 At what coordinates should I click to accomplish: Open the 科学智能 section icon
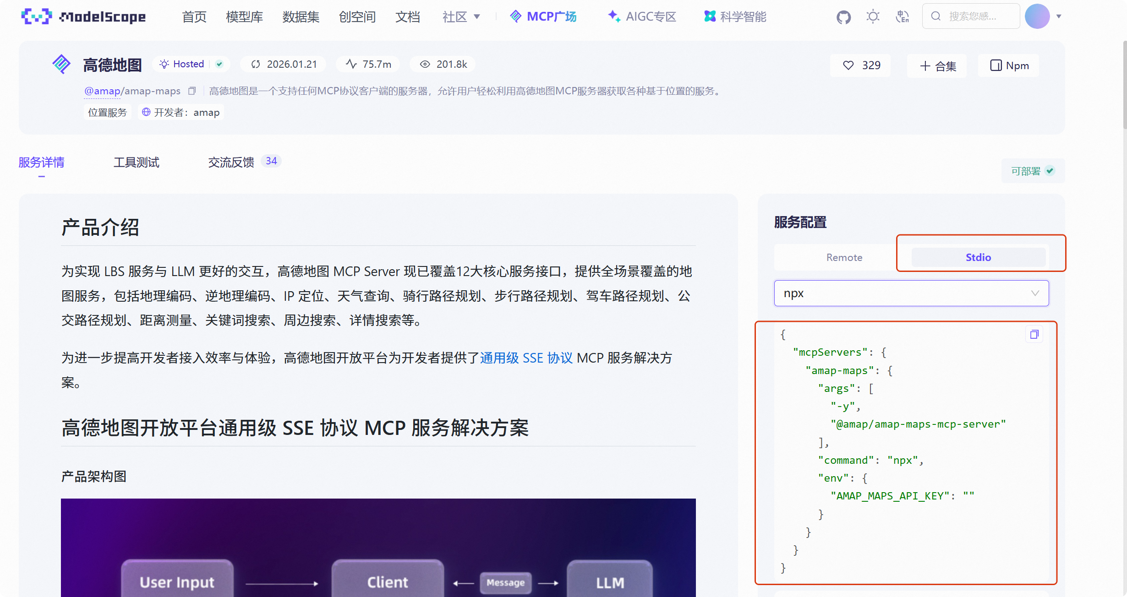pos(710,16)
